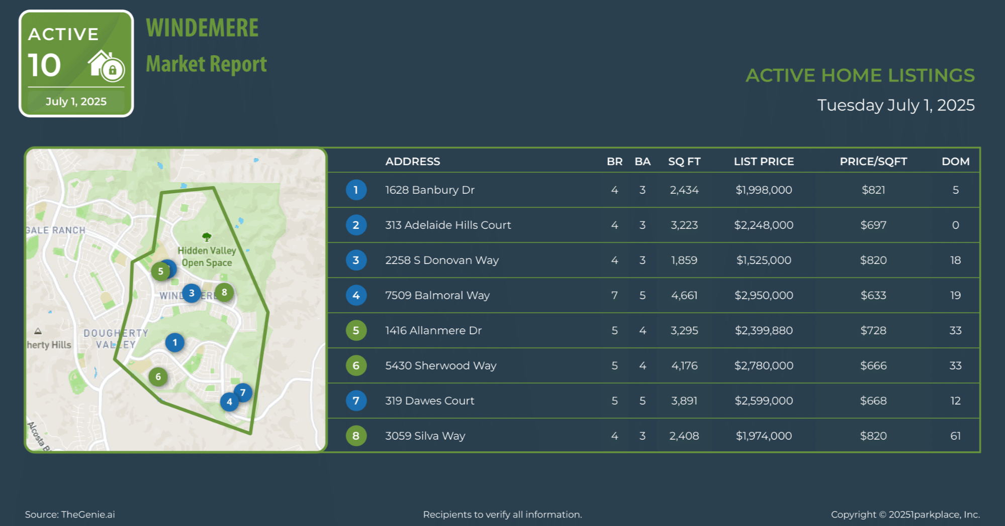Click green map marker 5
The width and height of the screenshot is (1005, 526).
(161, 272)
